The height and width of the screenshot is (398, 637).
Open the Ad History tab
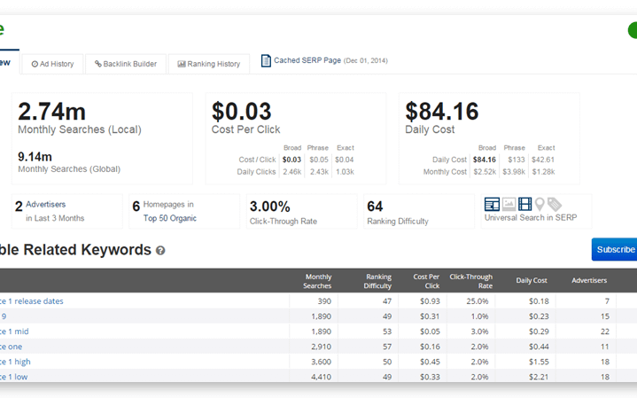[x=53, y=64]
